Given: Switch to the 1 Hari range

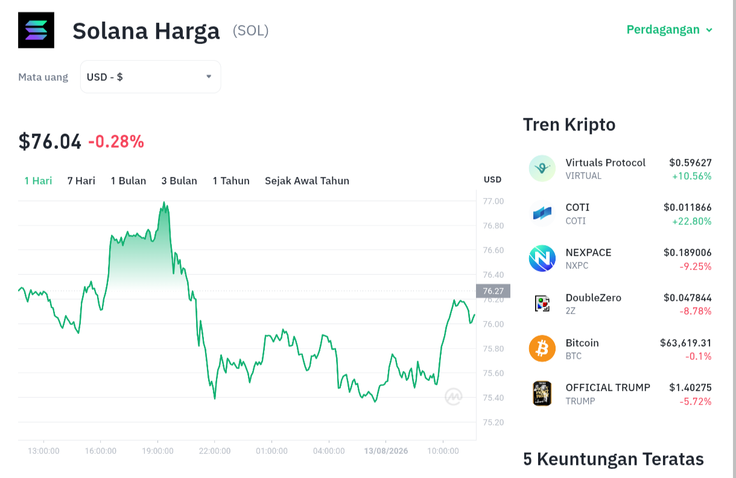Looking at the screenshot, I should [38, 181].
